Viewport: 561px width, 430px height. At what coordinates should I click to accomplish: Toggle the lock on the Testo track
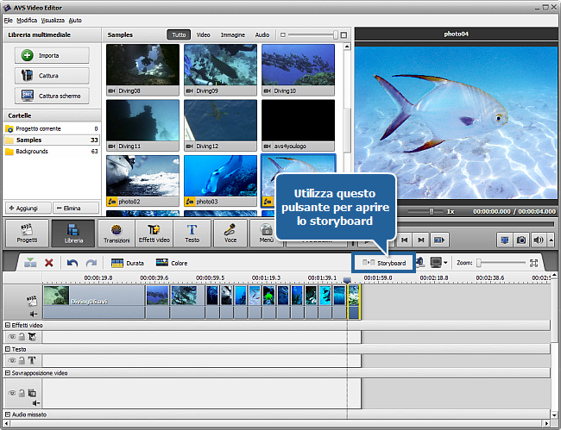(x=21, y=360)
